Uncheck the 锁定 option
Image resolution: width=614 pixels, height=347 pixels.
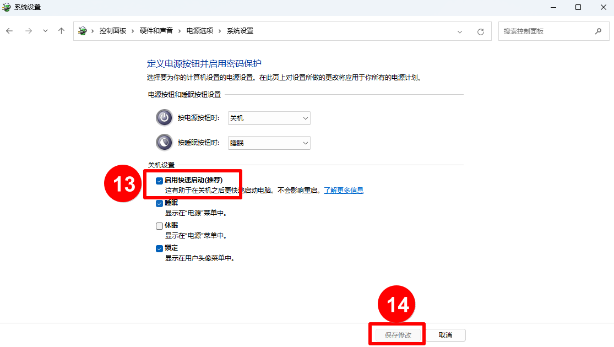[x=159, y=248]
